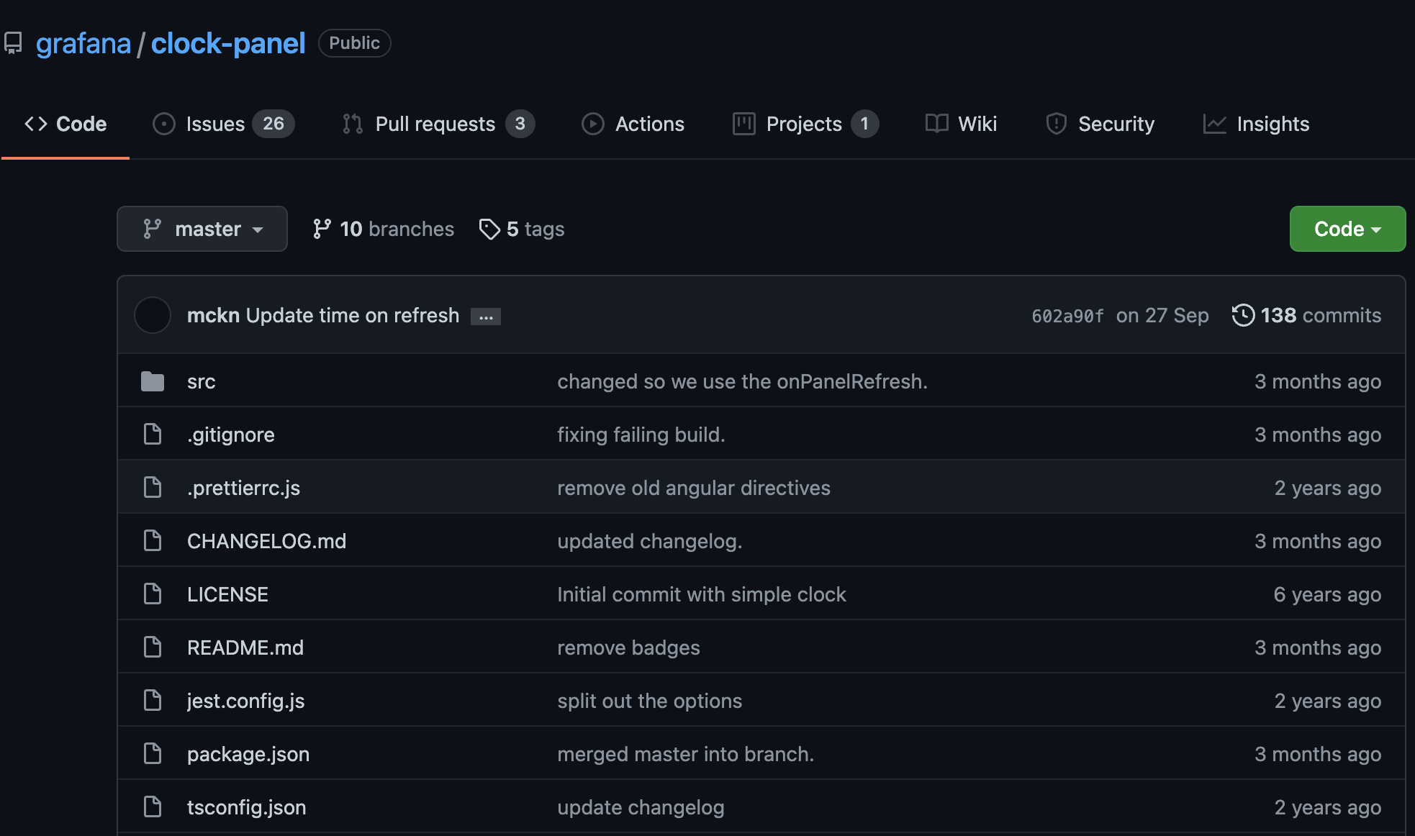View the 138 commits history
This screenshot has width=1415, height=836.
(1319, 315)
